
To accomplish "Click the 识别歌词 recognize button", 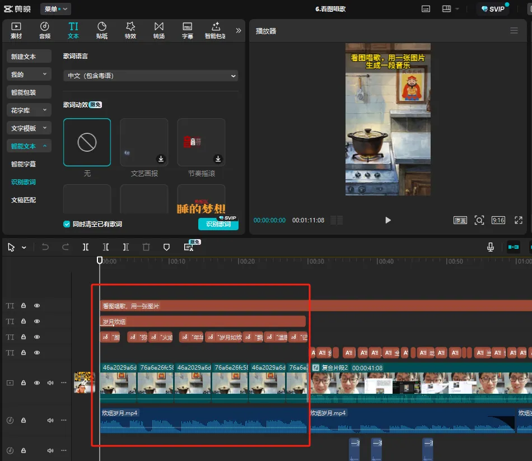I will point(218,225).
